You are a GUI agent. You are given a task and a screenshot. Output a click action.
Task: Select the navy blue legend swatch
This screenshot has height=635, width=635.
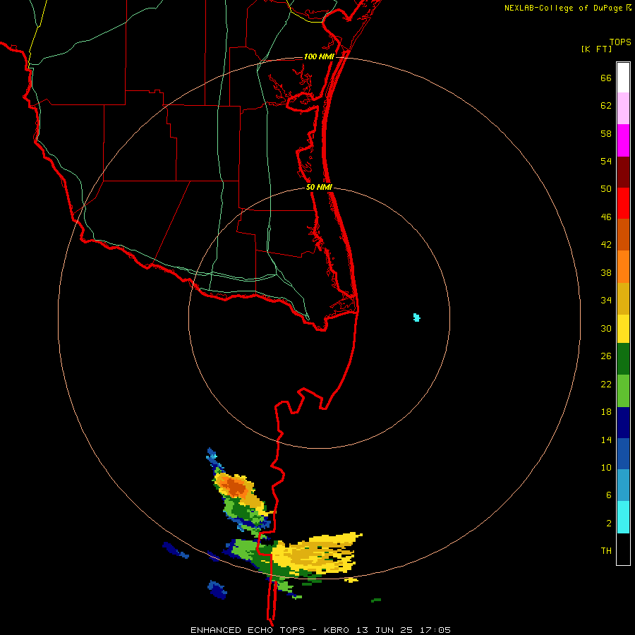pyautogui.click(x=623, y=423)
